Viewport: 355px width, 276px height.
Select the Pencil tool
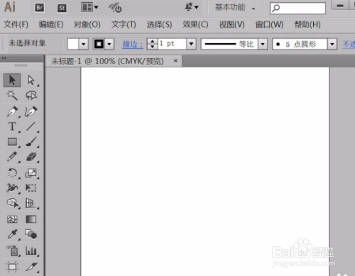(12, 156)
